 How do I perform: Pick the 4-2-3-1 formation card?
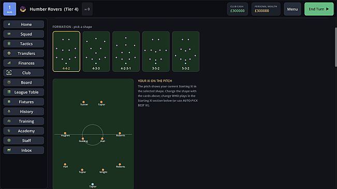point(126,52)
